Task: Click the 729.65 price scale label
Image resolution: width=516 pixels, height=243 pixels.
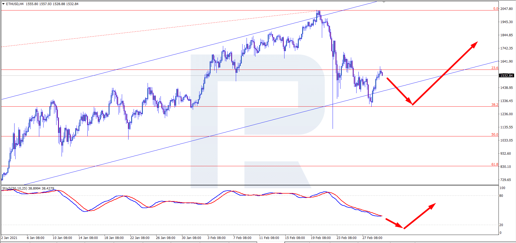Action: click(x=506, y=180)
